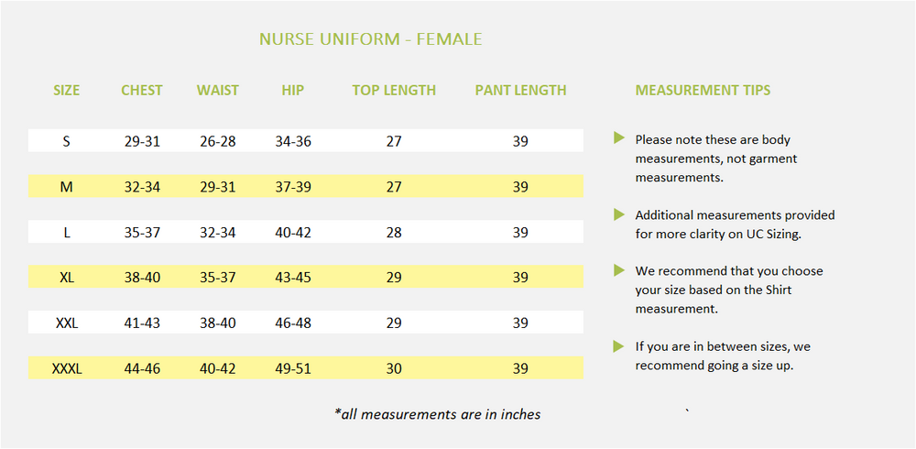Select the S size row label
The width and height of the screenshot is (916, 449).
tap(67, 141)
